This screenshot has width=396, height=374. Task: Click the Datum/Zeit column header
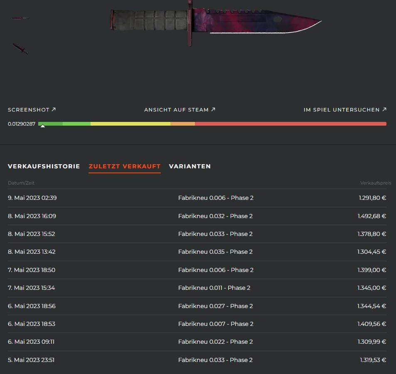click(21, 183)
